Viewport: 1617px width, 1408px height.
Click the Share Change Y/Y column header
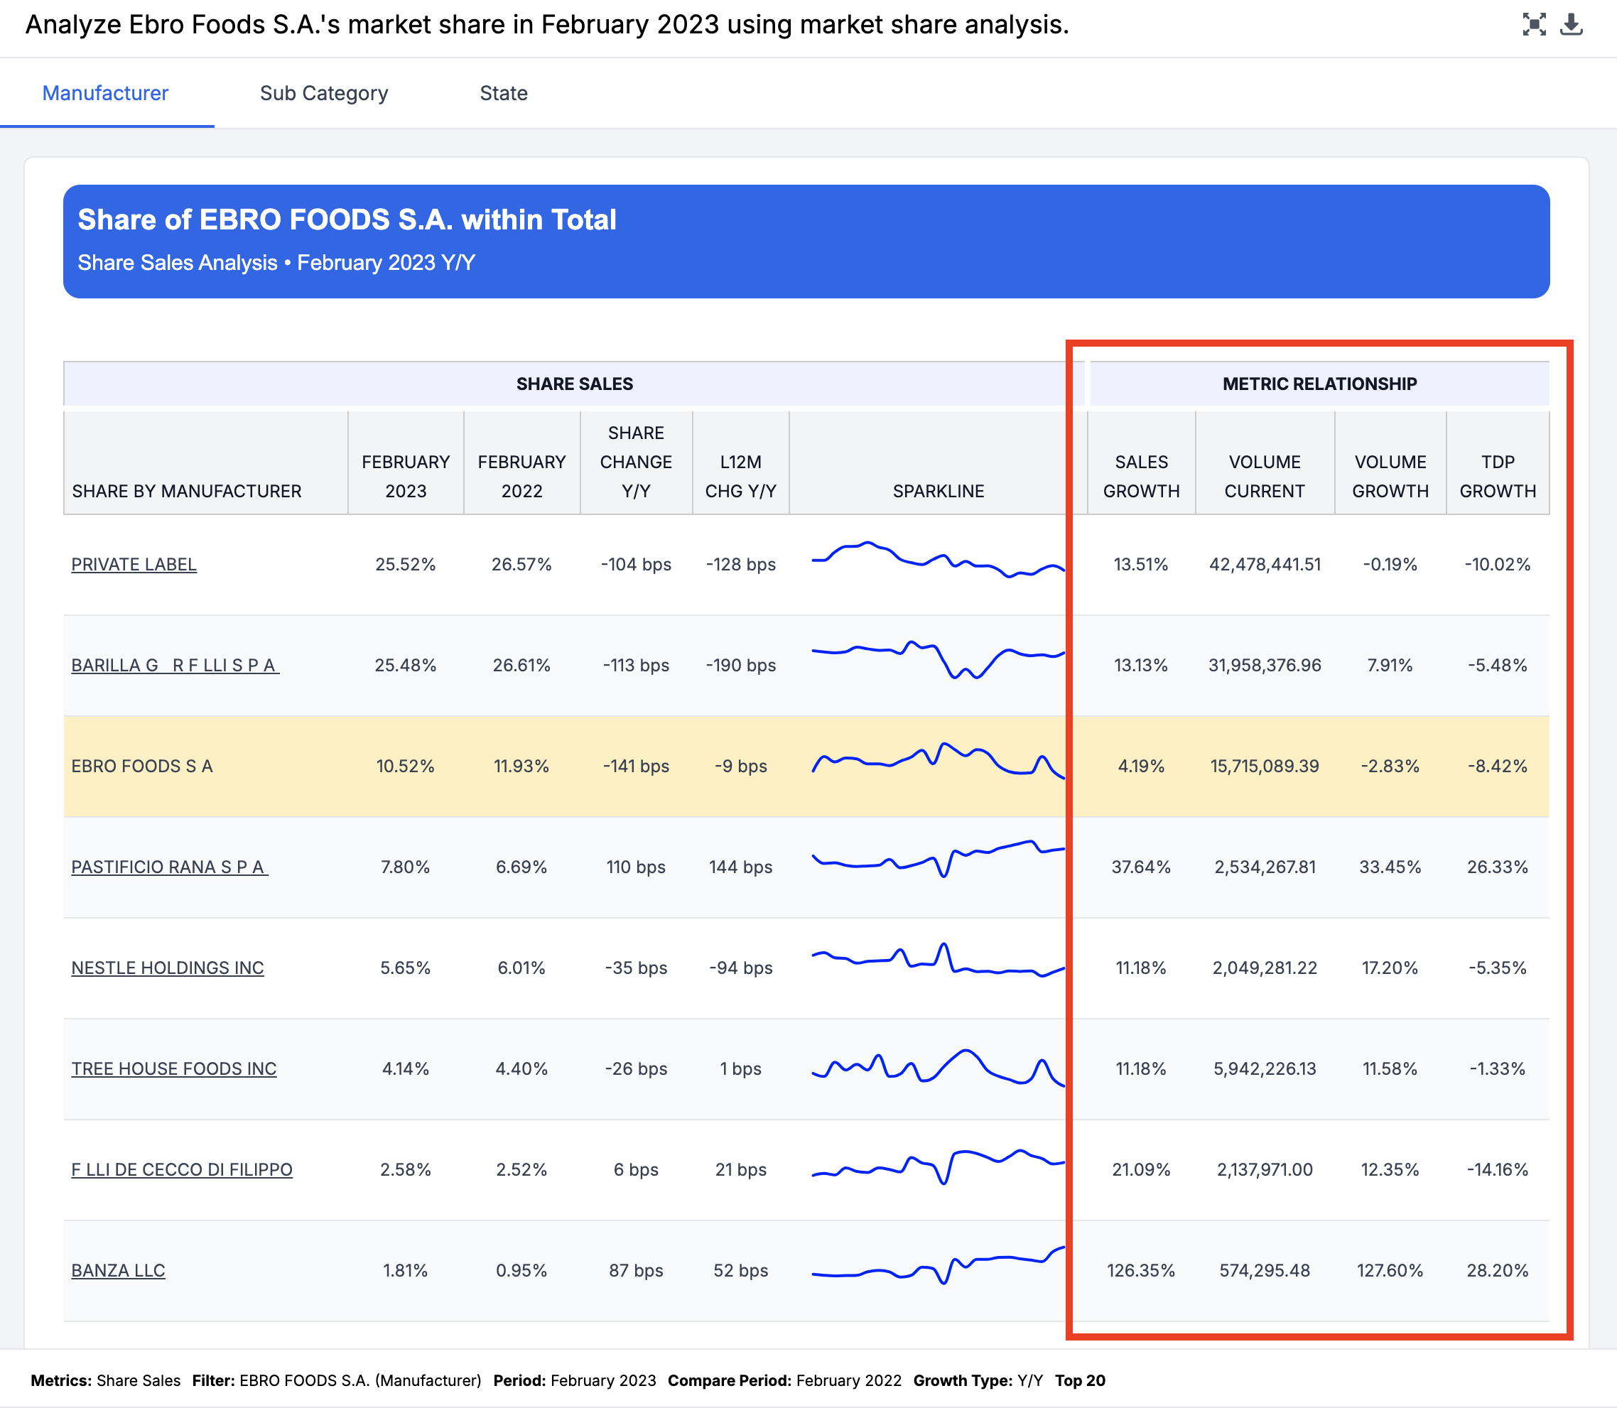636,462
